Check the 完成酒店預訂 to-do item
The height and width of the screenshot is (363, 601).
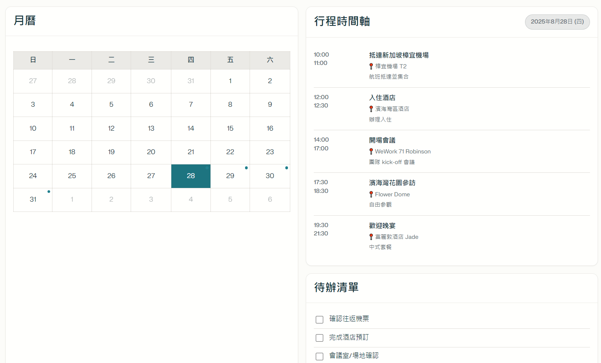point(319,338)
